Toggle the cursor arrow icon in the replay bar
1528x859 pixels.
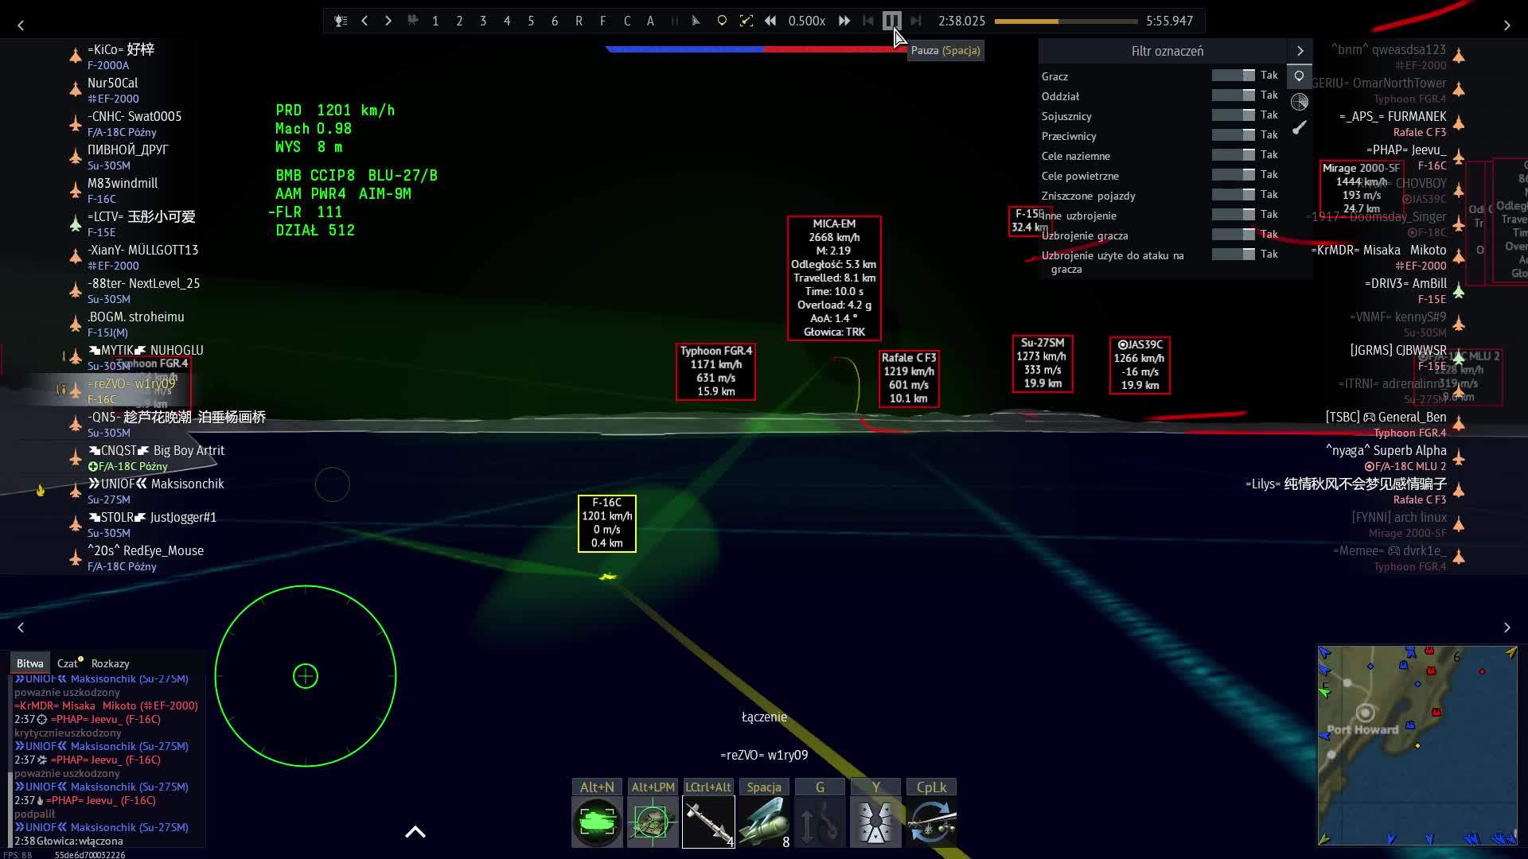pyautogui.click(x=696, y=21)
